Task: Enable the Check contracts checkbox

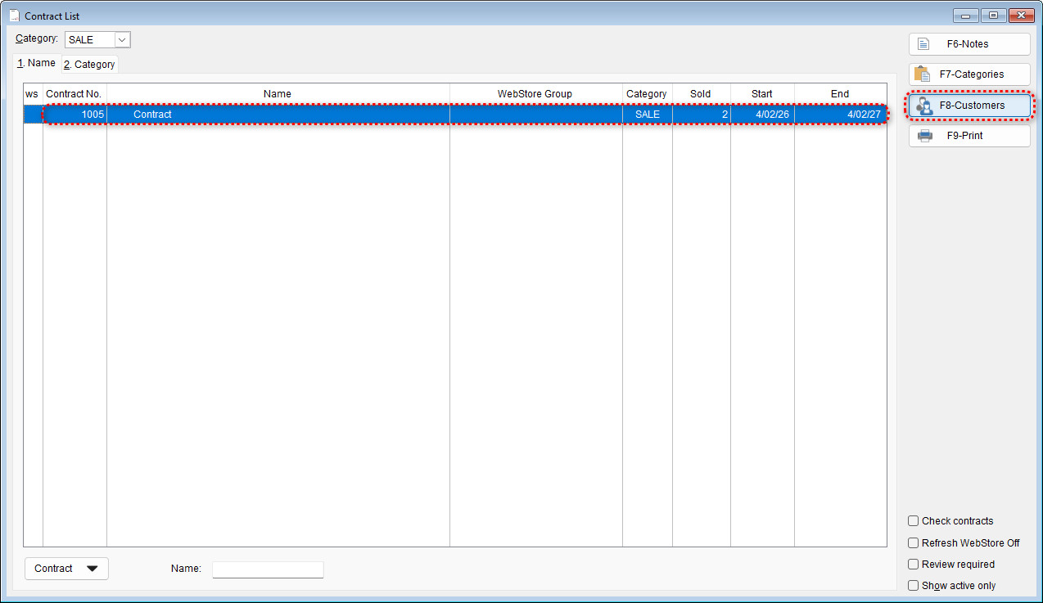Action: [x=914, y=521]
